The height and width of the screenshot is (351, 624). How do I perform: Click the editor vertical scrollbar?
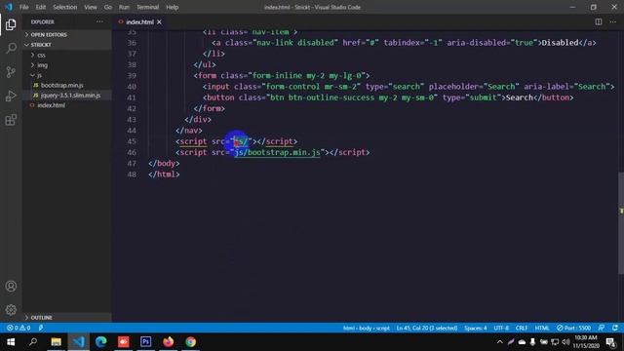tap(621, 223)
